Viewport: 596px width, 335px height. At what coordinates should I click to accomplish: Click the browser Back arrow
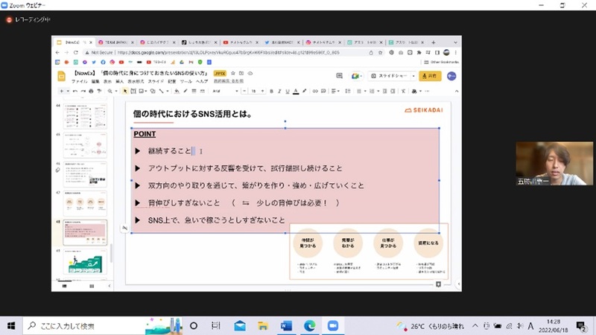tap(57, 52)
